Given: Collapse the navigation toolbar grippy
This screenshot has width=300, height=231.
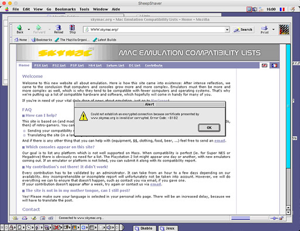Looking at the screenshot, I should (x=11, y=30).
